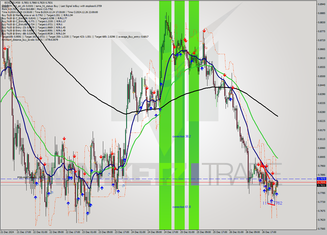Click the 0.7620 price axis label
Image resolution: width=327 pixels, height=235 pixels.
click(321, 220)
